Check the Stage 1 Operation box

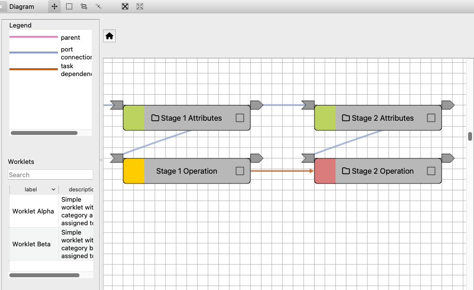pyautogui.click(x=240, y=171)
